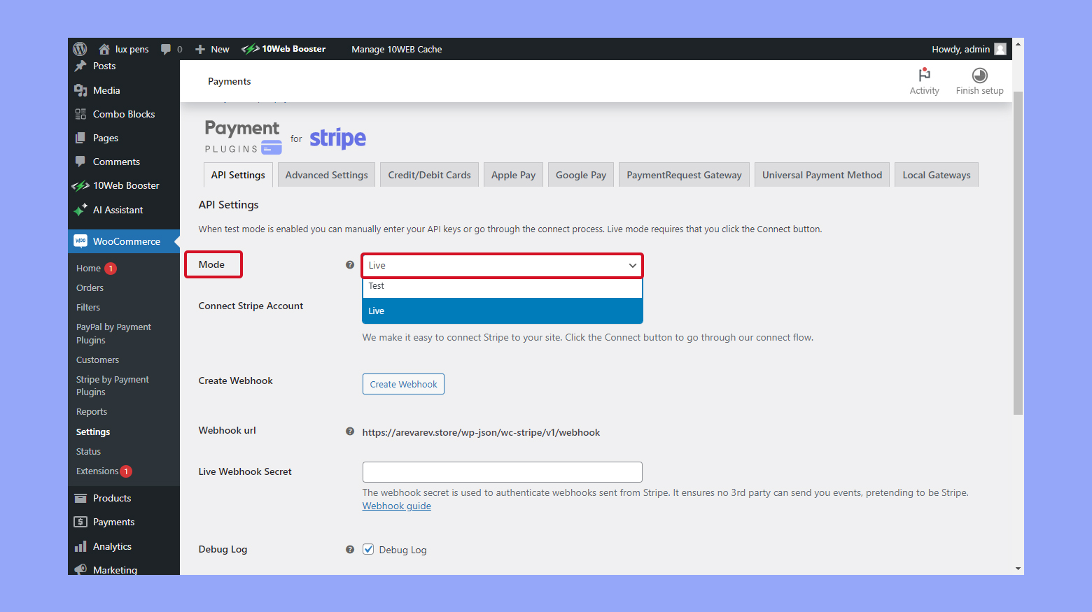
Task: Click the Posts pushpin icon
Action: pyautogui.click(x=80, y=65)
